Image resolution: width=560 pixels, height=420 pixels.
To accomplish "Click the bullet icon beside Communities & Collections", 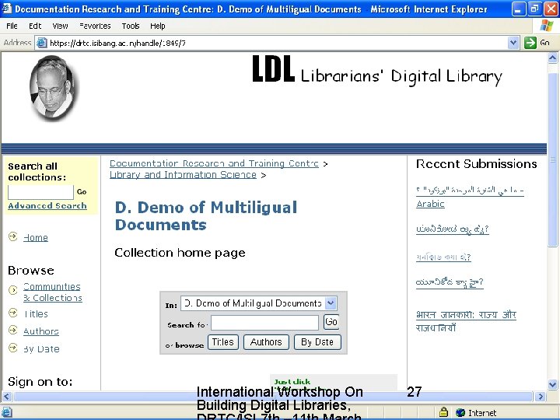I will pyautogui.click(x=13, y=290).
